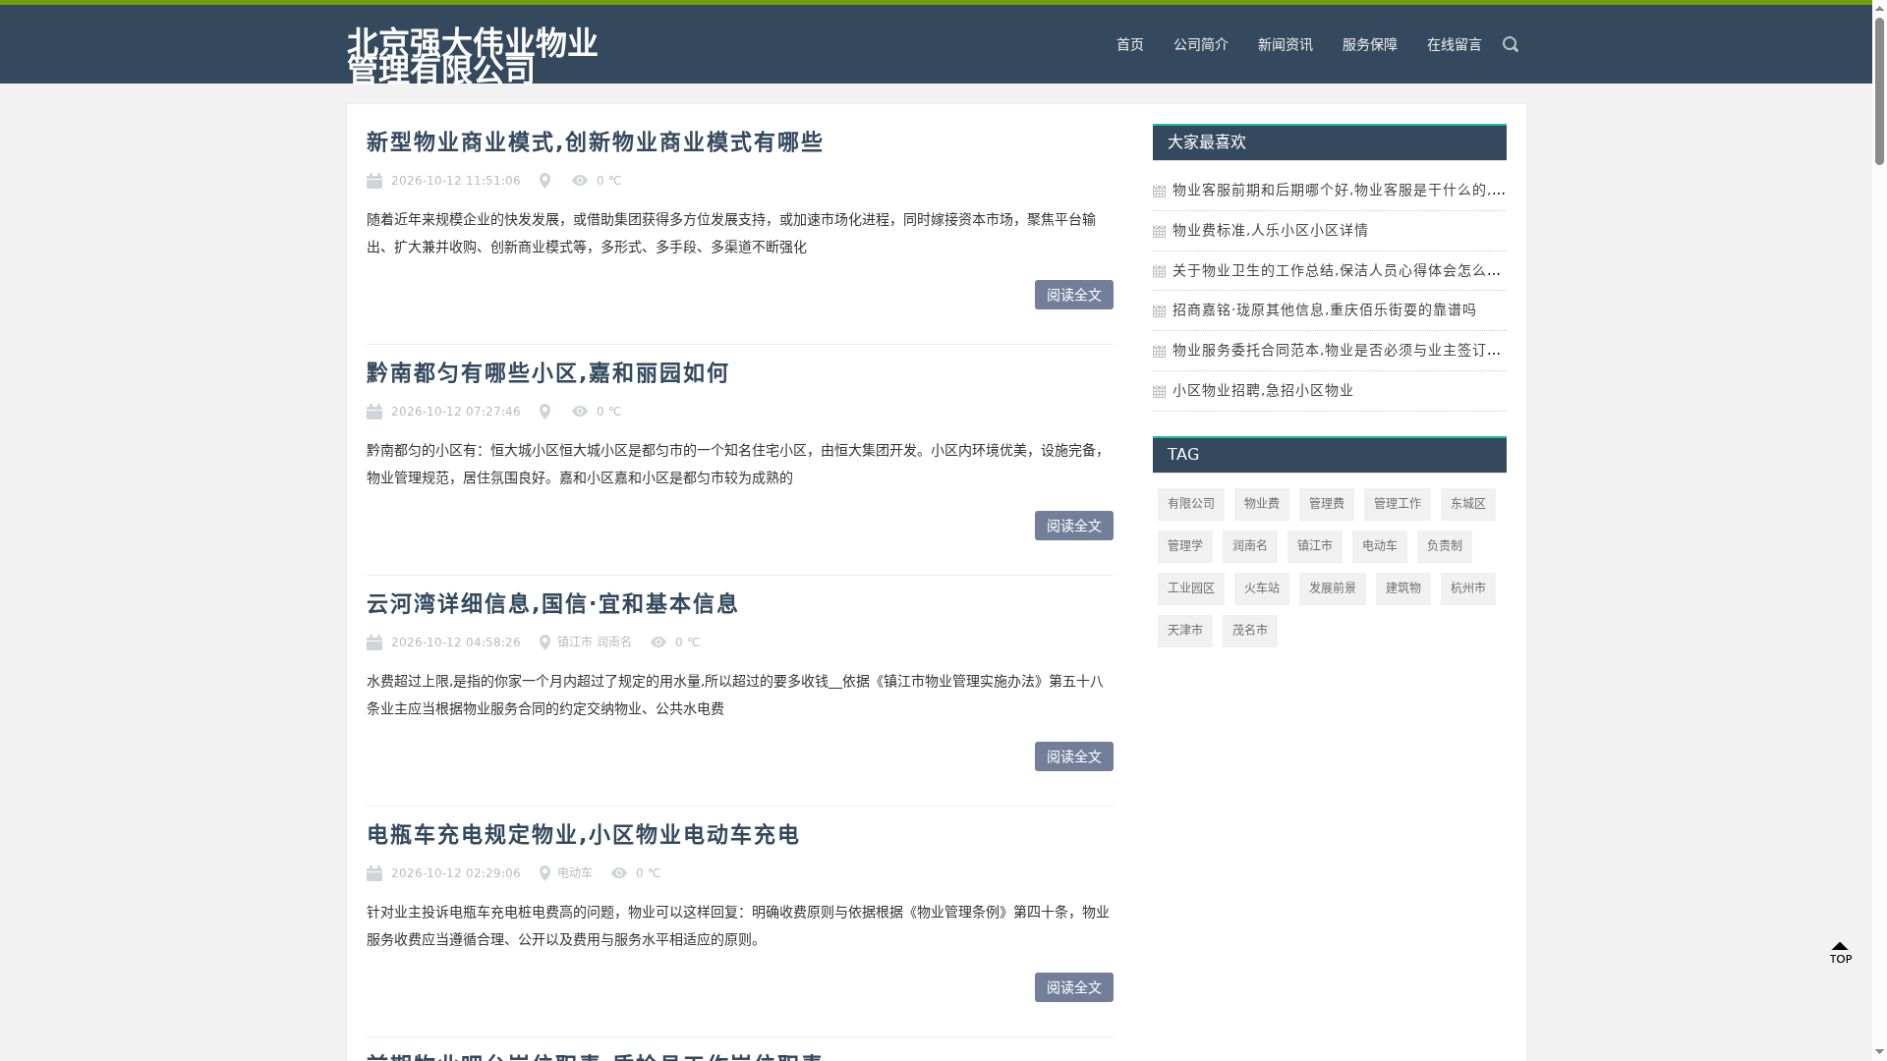Viewport: 1887px width, 1061px height.
Task: Open sidebar link 小区物业招聘,急招小区物业
Action: tap(1263, 390)
